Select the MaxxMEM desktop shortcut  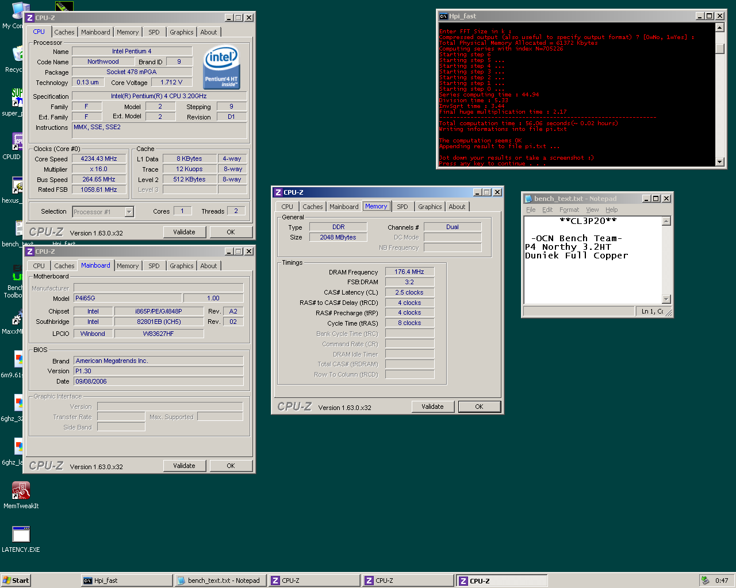[13, 322]
